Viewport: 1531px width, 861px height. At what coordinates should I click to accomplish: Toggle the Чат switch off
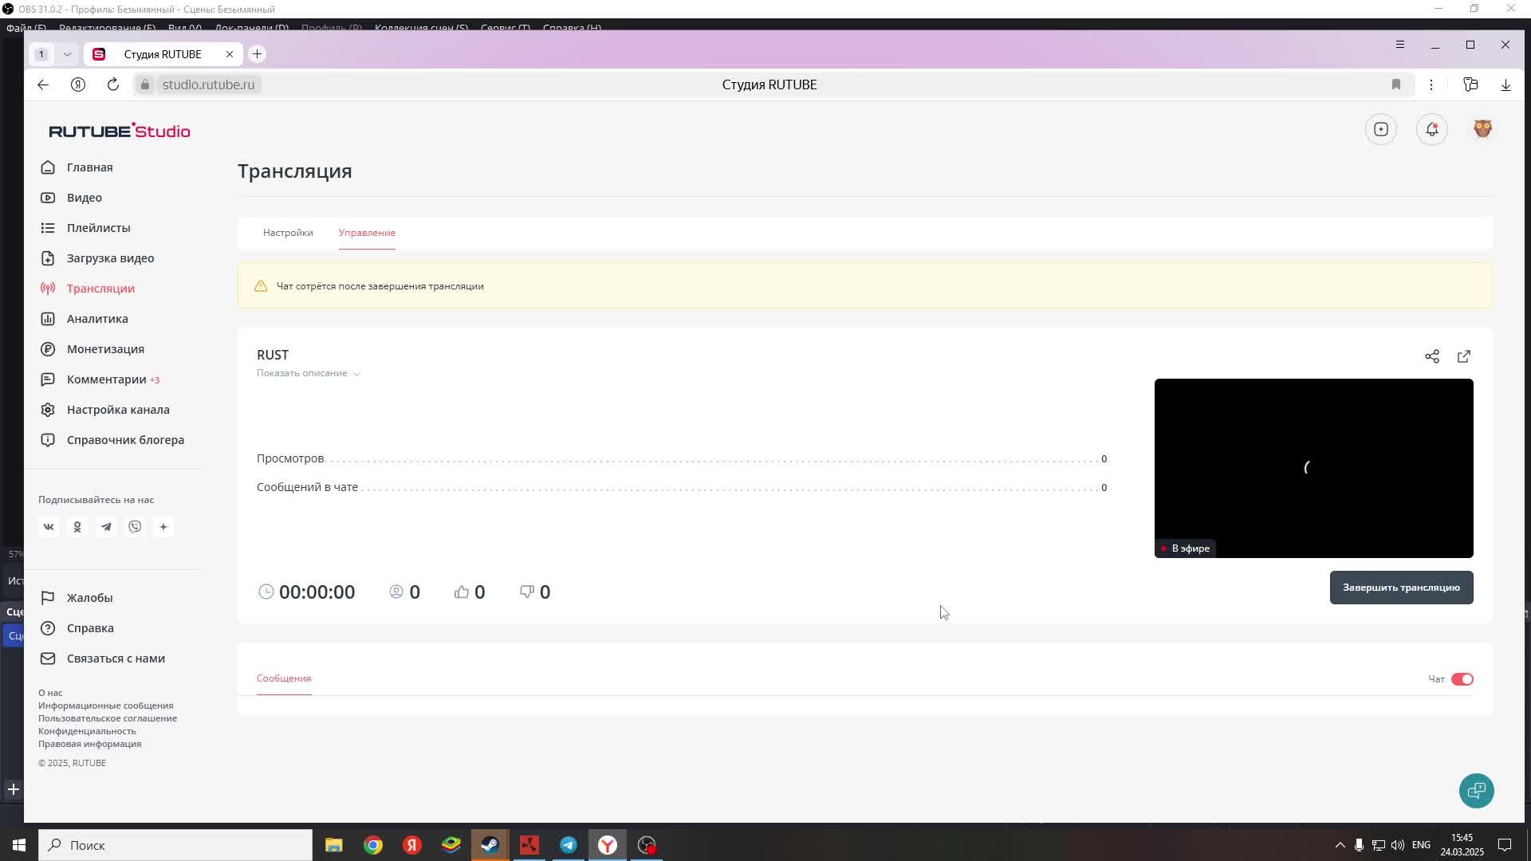click(1462, 679)
